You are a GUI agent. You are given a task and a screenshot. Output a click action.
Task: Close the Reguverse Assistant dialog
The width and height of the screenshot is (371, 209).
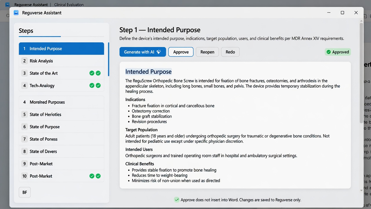356,13
